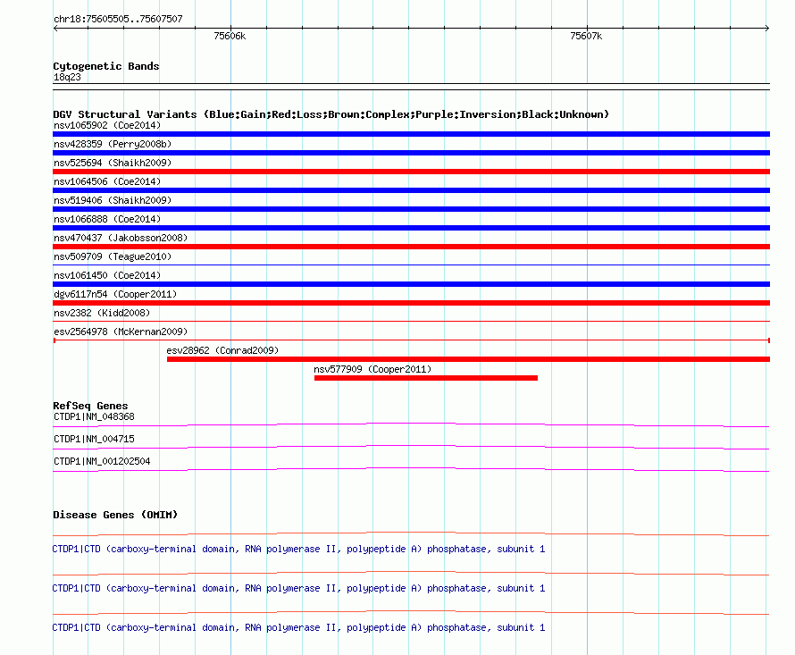Click the blue bar under nsv1065902
The width and height of the screenshot is (795, 655).
pyautogui.click(x=411, y=134)
